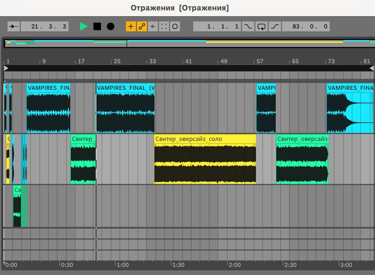Toggle the Arrangement Loop switch
The image size is (375, 275).
coord(261,27)
